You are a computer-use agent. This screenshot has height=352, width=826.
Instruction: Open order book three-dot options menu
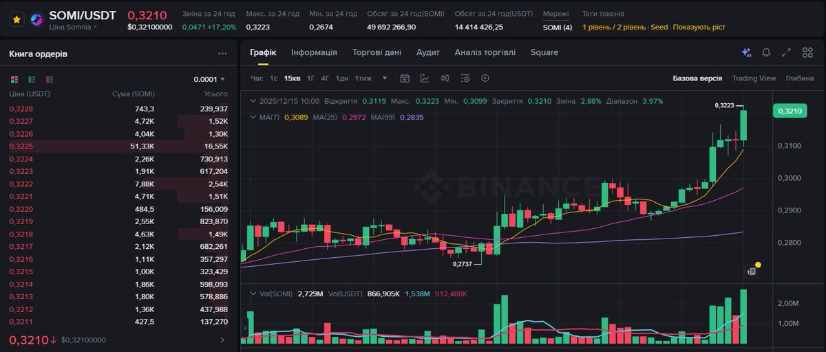pos(222,54)
